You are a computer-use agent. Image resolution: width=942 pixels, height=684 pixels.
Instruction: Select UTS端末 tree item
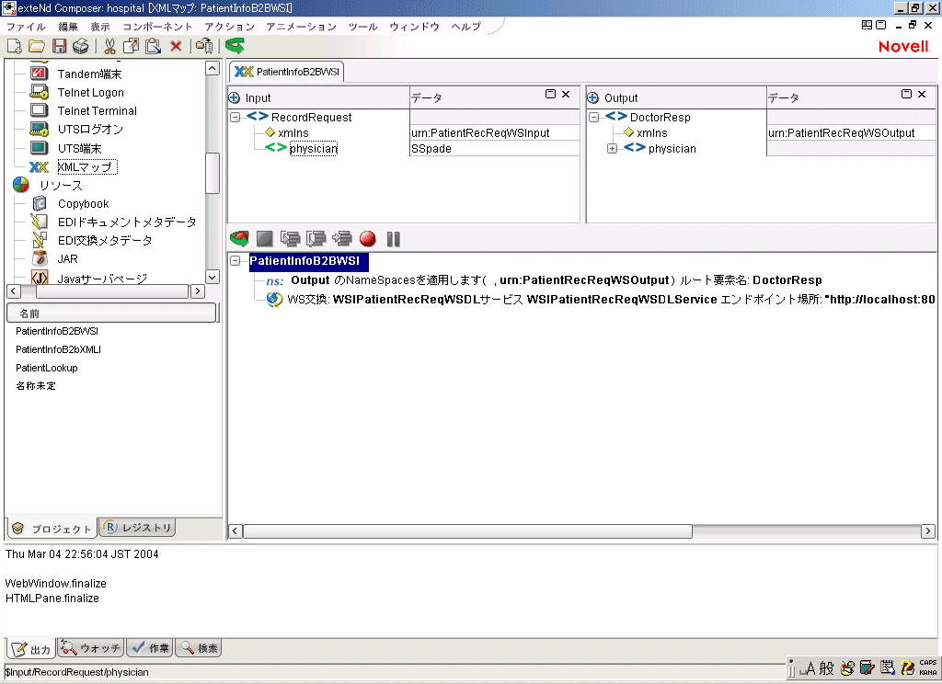click(x=79, y=148)
